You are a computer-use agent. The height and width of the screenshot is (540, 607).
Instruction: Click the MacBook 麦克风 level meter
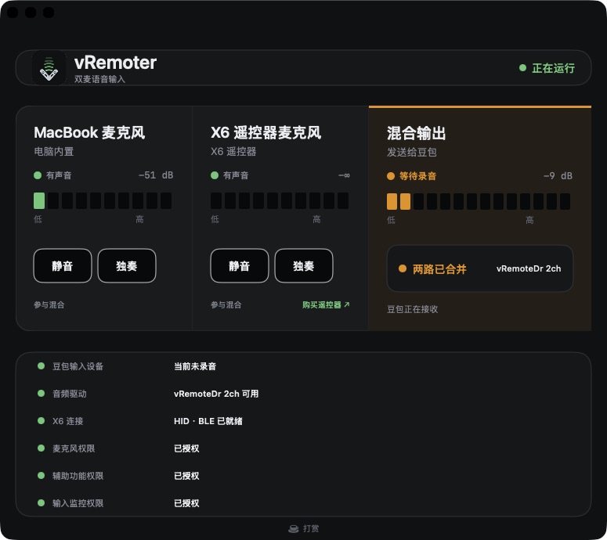tap(103, 201)
